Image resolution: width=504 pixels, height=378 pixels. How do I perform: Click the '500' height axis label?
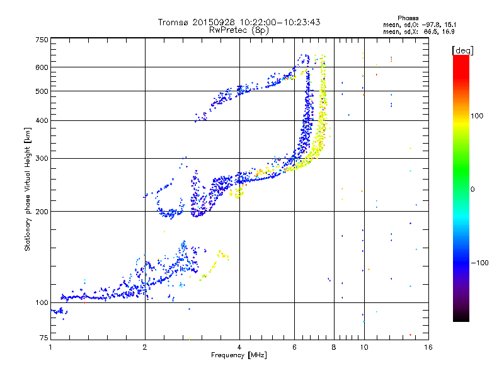coord(42,91)
